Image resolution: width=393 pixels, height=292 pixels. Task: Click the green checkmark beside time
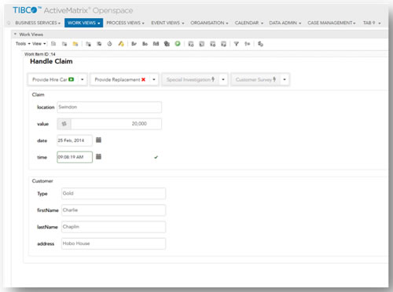[x=156, y=157]
